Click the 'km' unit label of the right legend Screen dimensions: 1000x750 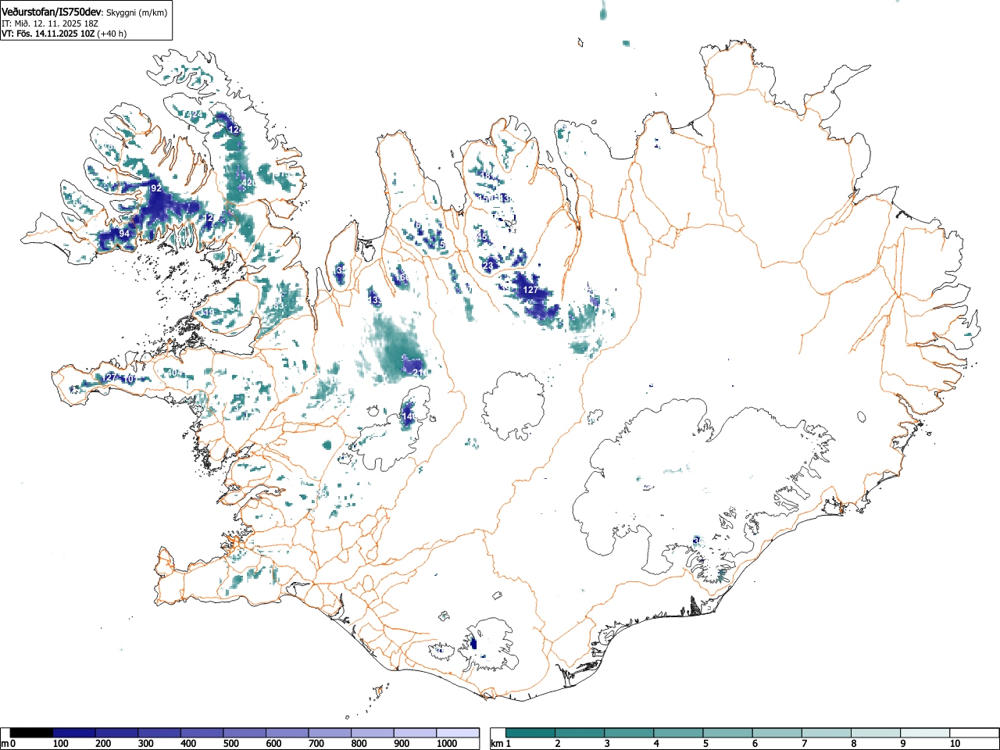click(x=496, y=744)
